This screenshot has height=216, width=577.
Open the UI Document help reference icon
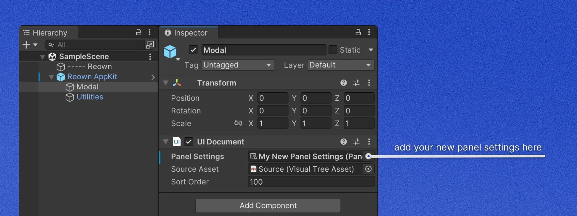coord(344,141)
